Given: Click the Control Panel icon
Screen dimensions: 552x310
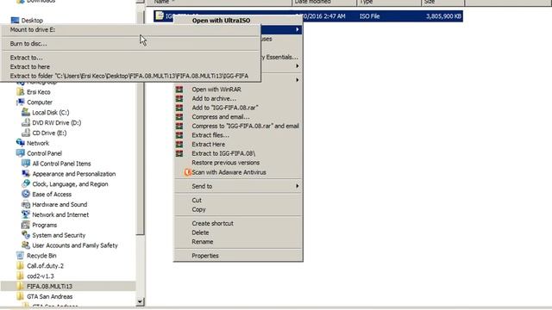Looking at the screenshot, I should coord(21,153).
